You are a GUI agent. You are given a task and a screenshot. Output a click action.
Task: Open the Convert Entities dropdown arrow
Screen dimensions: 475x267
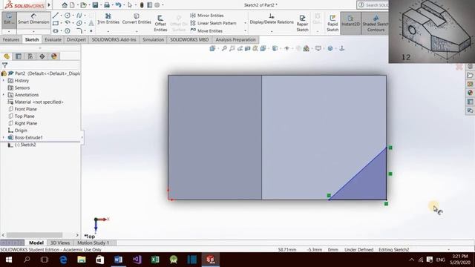(x=137, y=31)
